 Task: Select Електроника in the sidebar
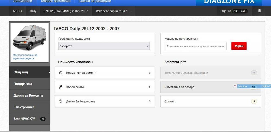24,107
